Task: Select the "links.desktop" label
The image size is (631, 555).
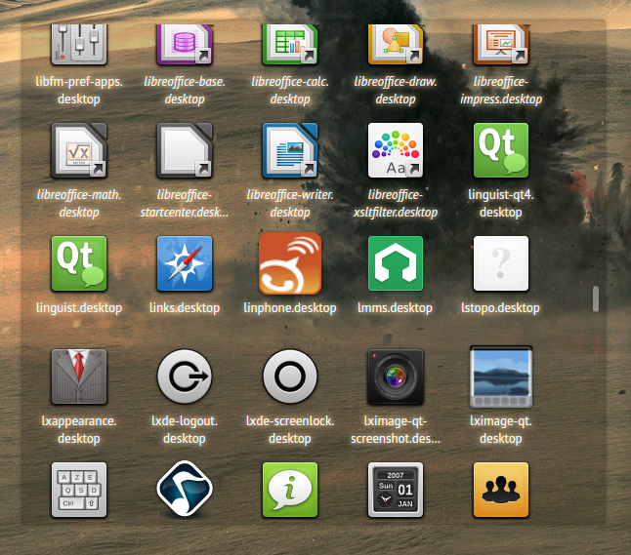Action: (185, 308)
